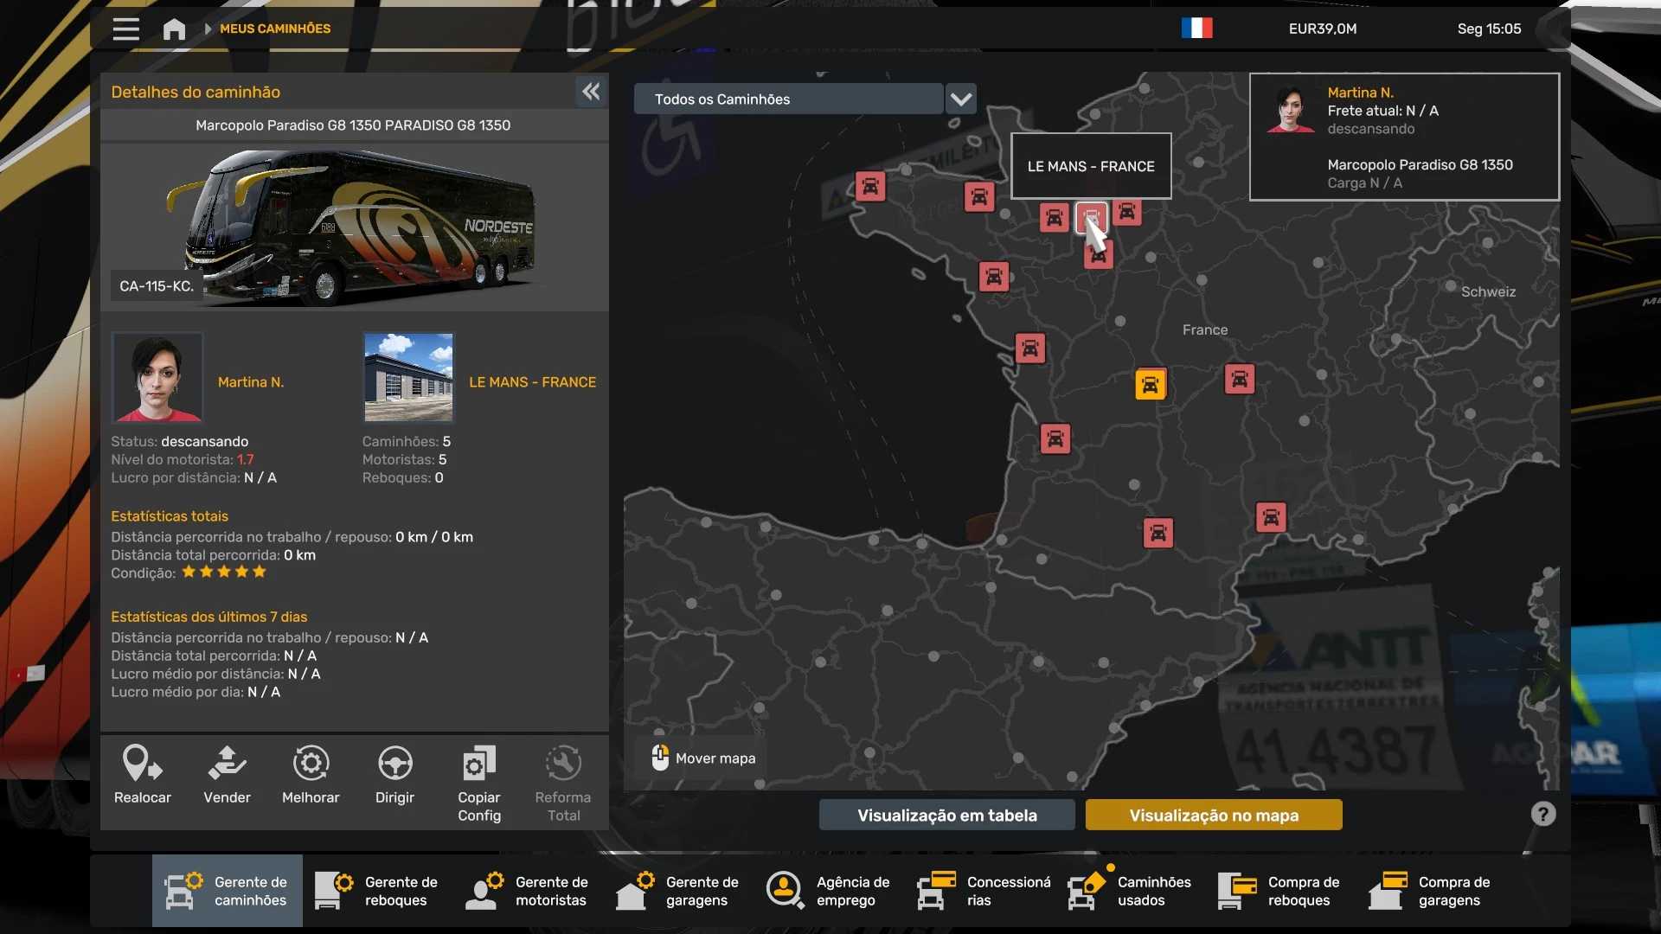This screenshot has height=934, width=1661.
Task: Expand the Todos os Caminhões dropdown arrow
Action: (x=961, y=99)
